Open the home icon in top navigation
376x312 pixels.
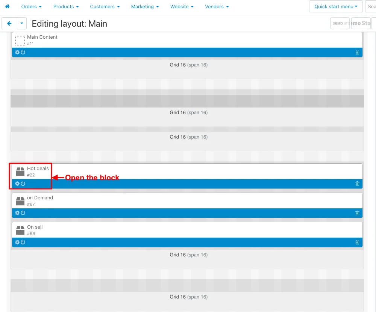pyautogui.click(x=8, y=6)
